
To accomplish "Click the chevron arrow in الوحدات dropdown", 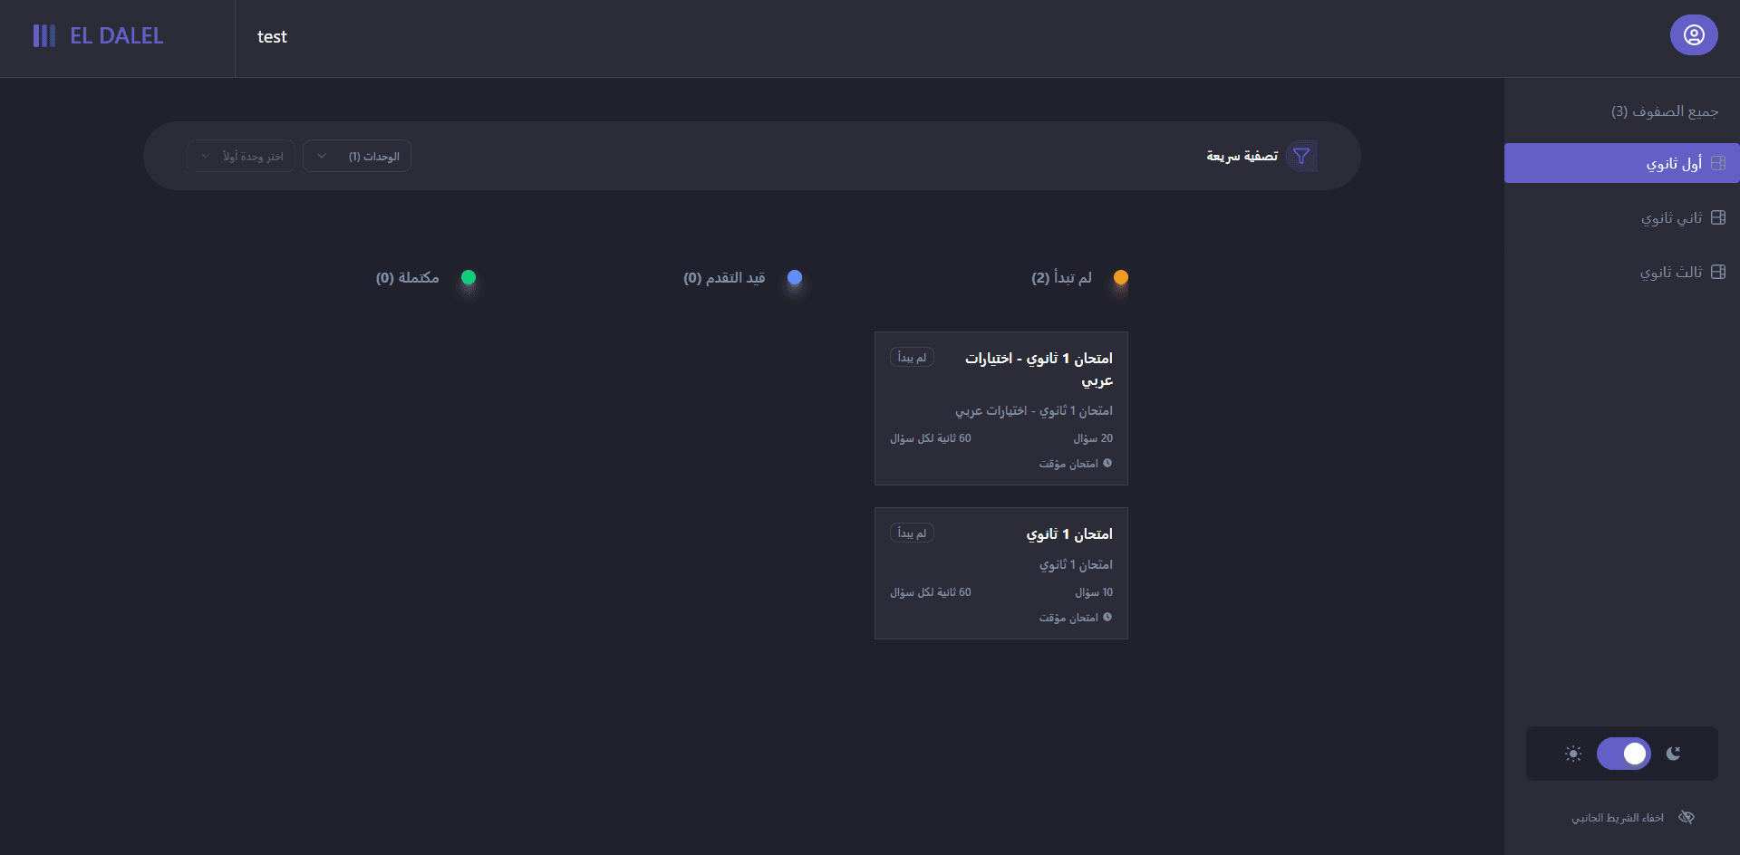I will pos(322,156).
